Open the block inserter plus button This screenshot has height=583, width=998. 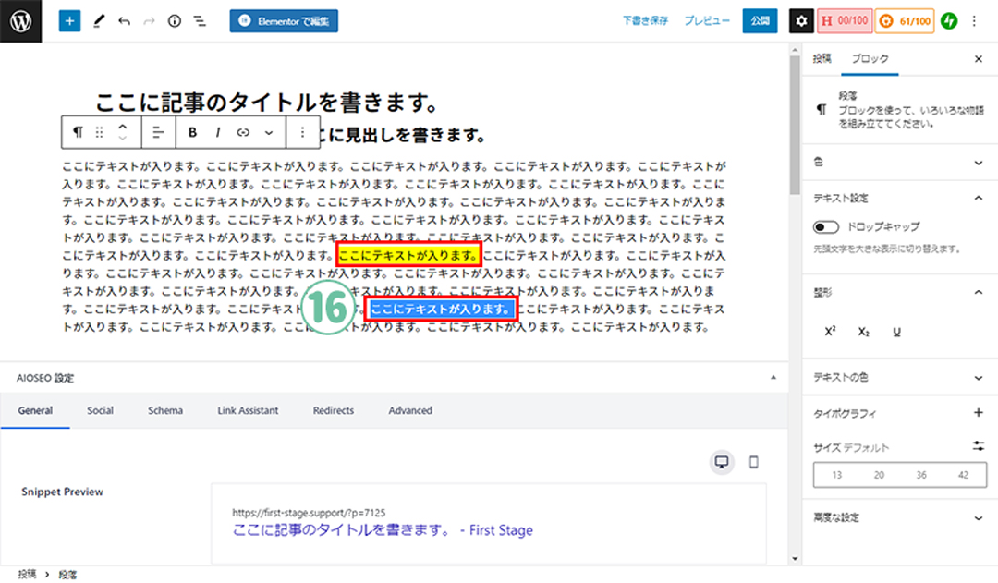click(x=70, y=20)
